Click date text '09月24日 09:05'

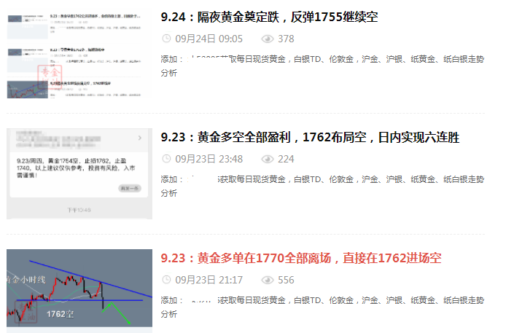point(209,39)
